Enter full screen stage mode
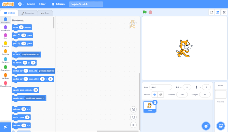This screenshot has height=132, width=228. [224, 12]
